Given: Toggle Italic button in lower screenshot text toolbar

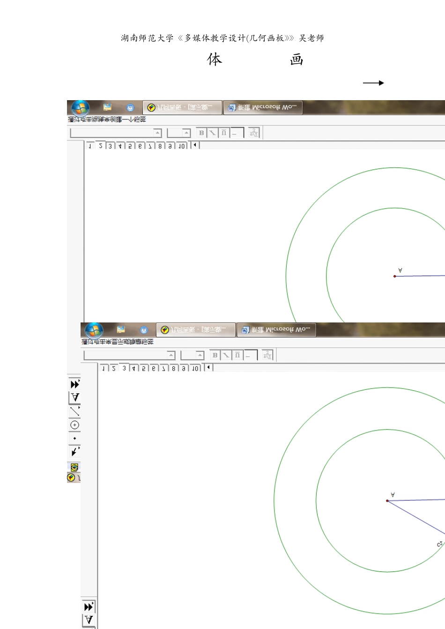Looking at the screenshot, I should pyautogui.click(x=226, y=355).
